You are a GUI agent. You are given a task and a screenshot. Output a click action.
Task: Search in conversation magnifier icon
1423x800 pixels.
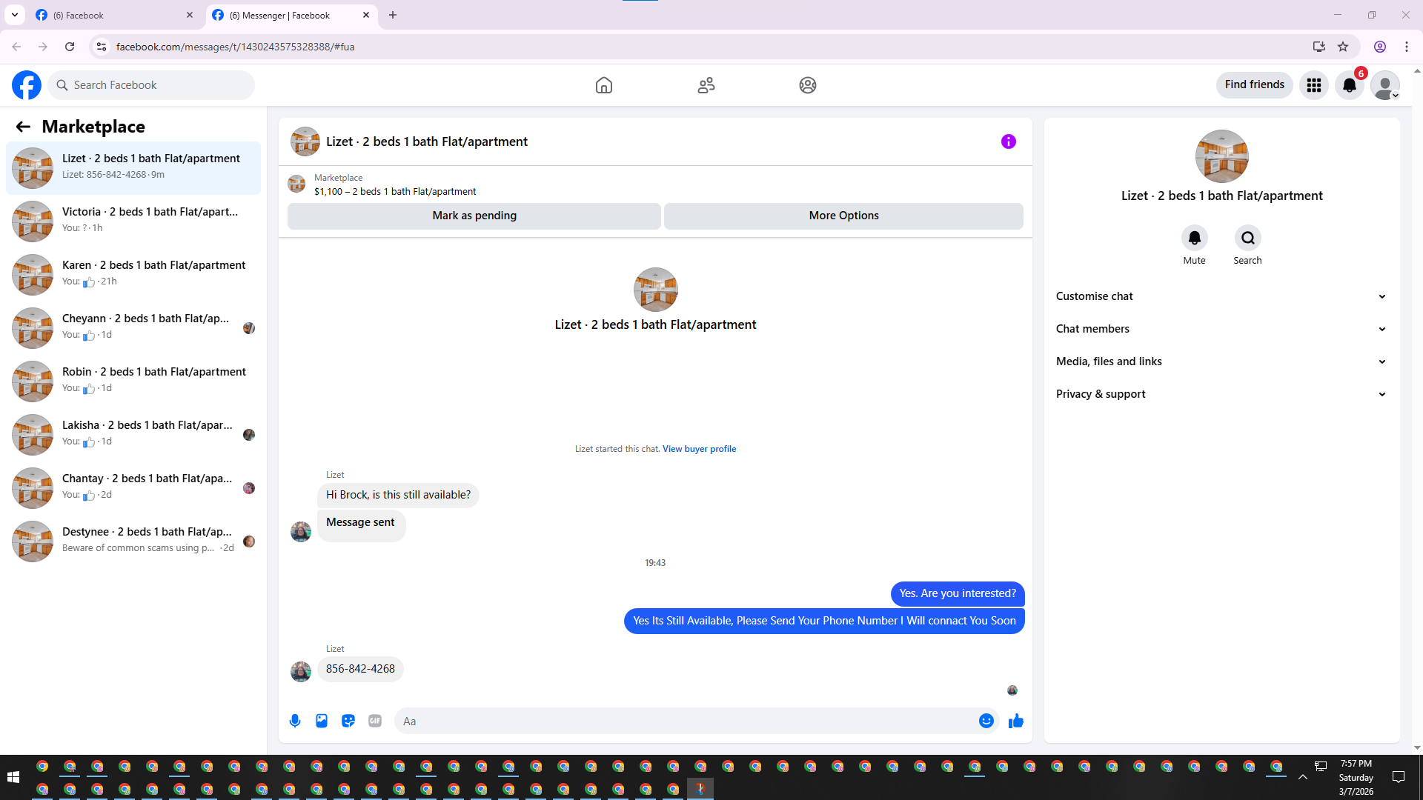point(1248,238)
